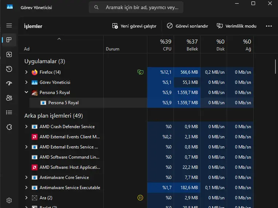Click the Persona 5 Royal child process icon
The height and width of the screenshot is (208, 278).
tap(43, 103)
